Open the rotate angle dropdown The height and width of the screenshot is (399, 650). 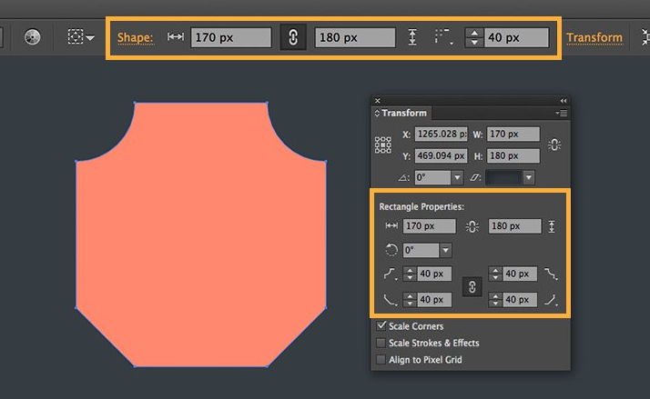(x=457, y=177)
